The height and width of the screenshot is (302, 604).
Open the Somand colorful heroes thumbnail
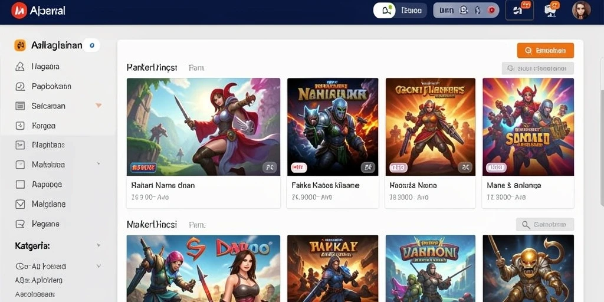coord(528,127)
